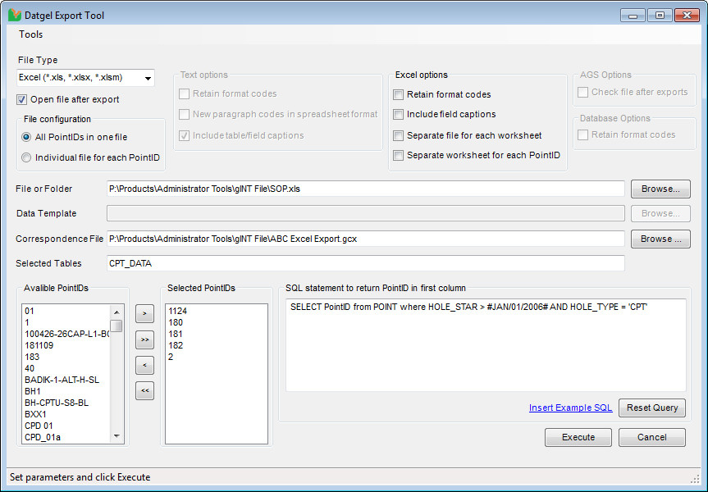This screenshot has width=708, height=492.
Task: Click the Correspondence File path field
Action: [366, 239]
